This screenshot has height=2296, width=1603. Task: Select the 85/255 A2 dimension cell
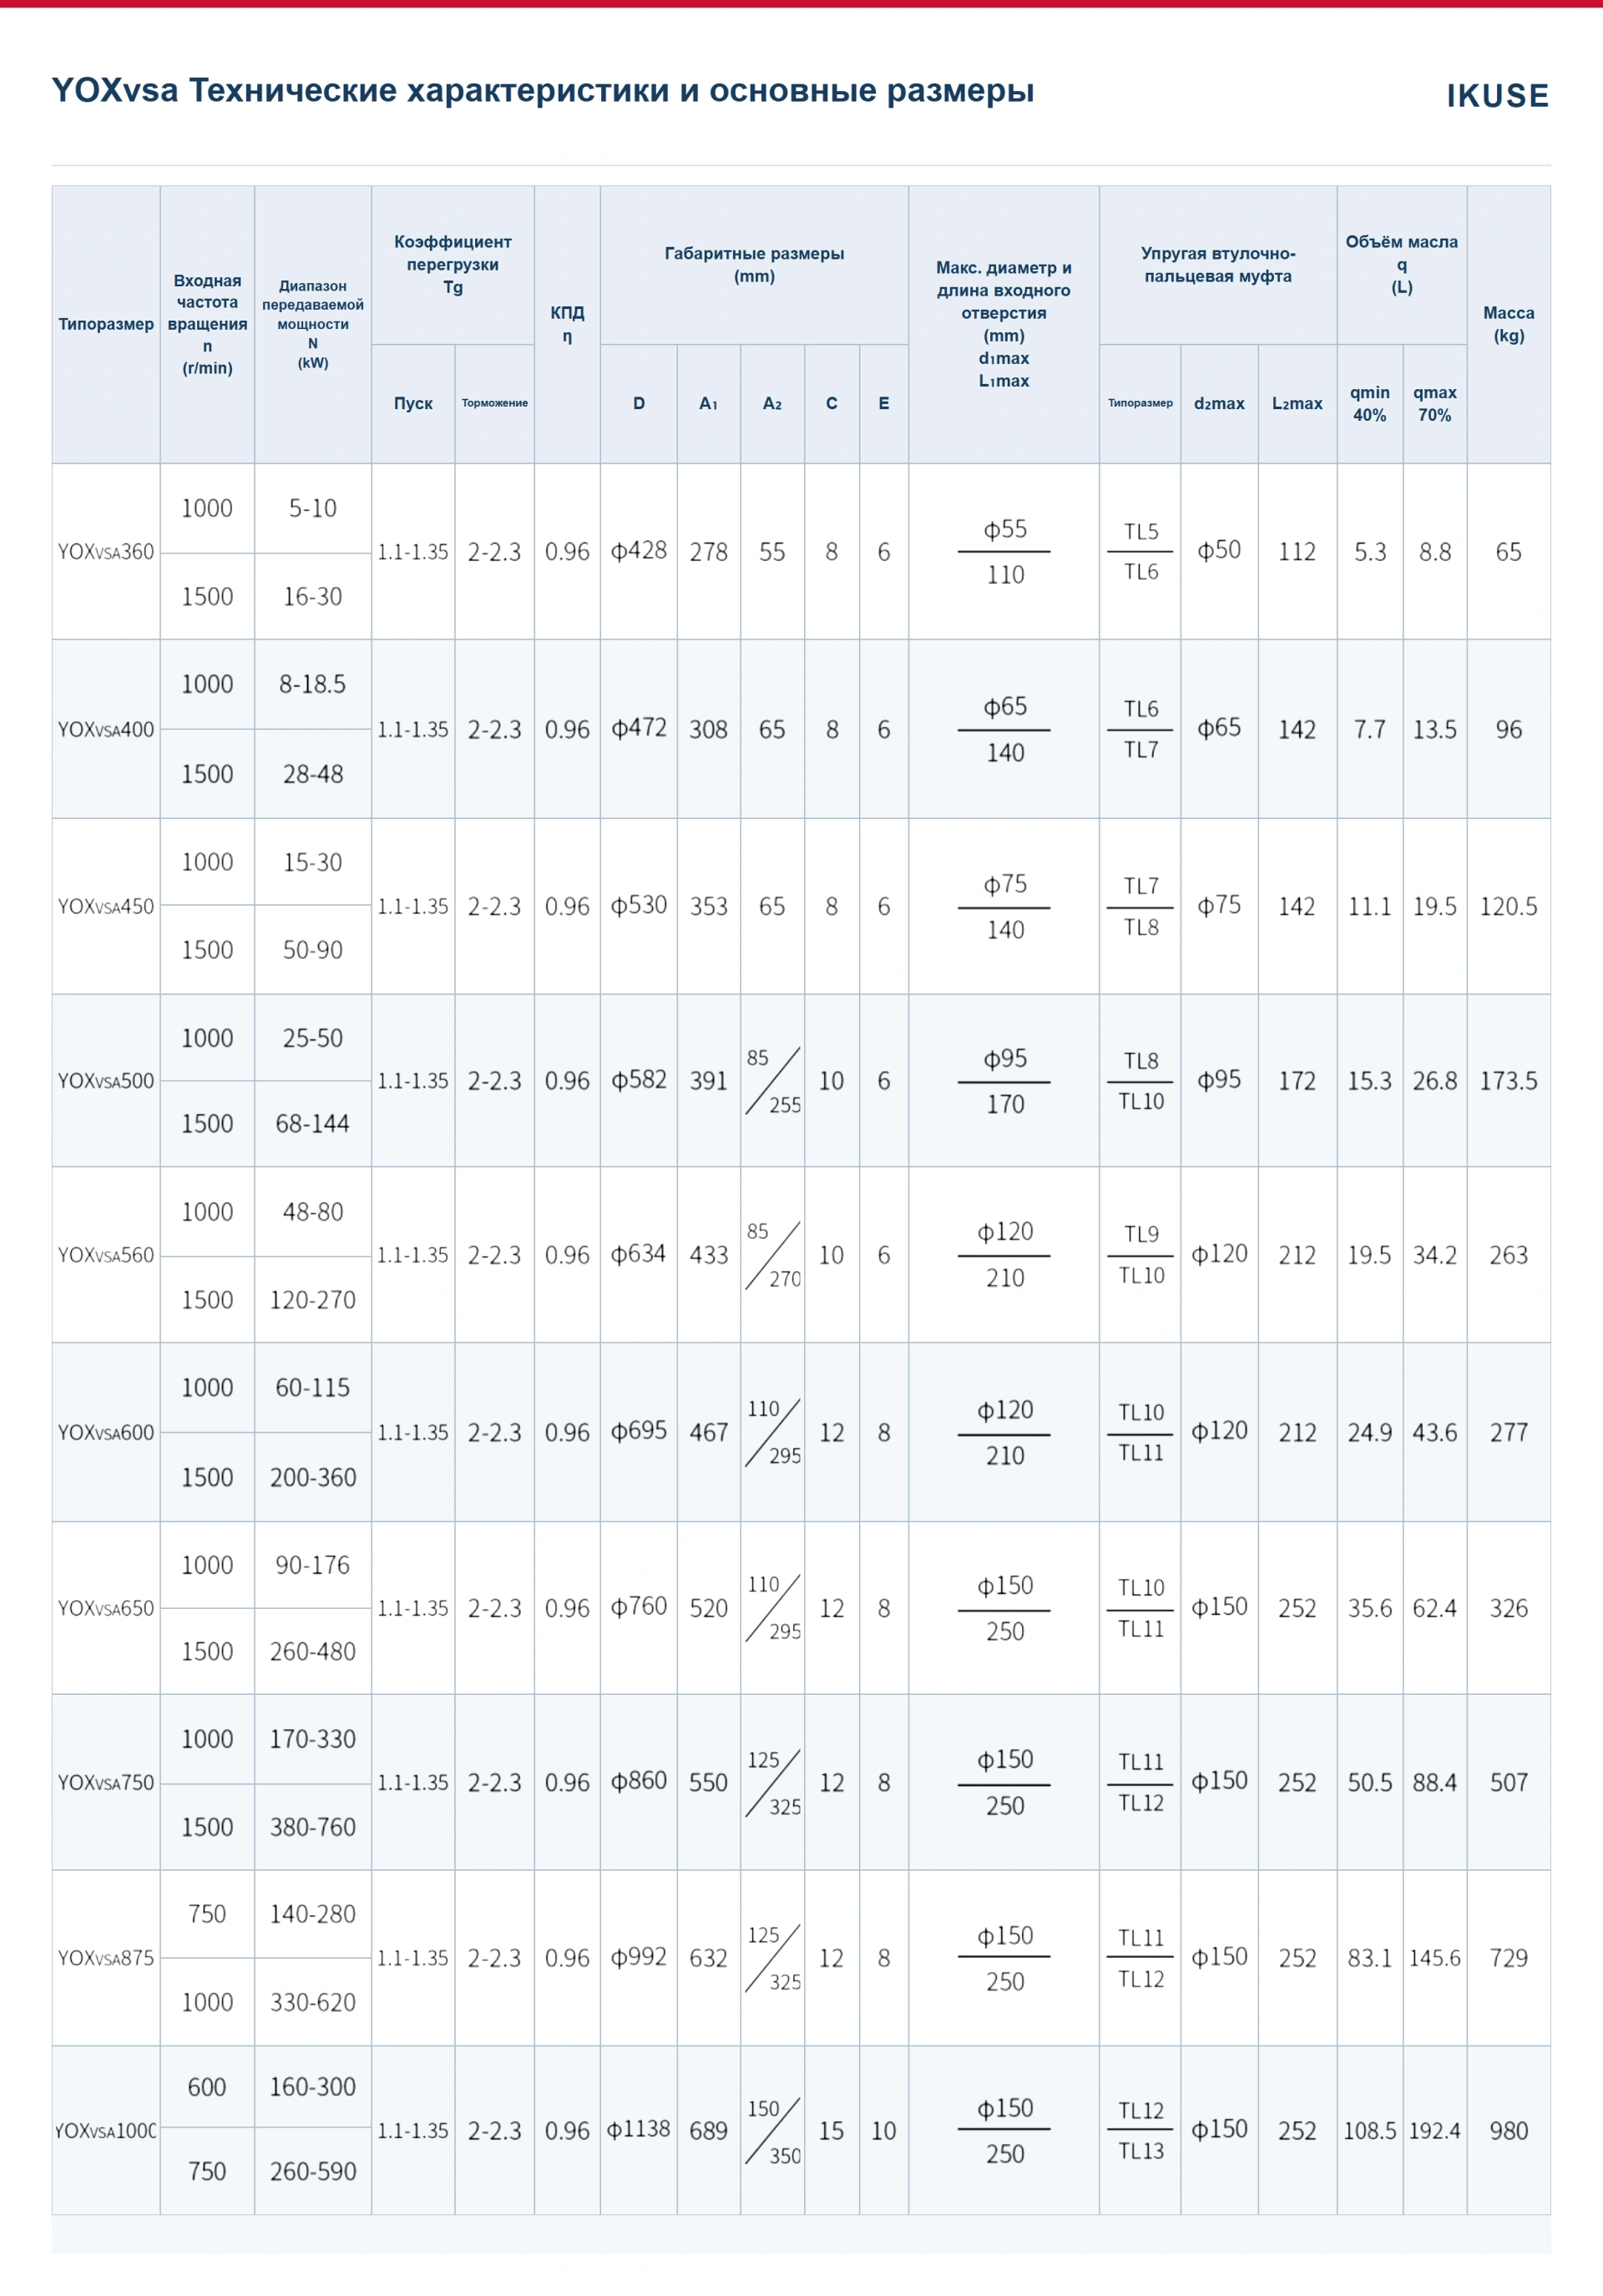coord(772,1080)
